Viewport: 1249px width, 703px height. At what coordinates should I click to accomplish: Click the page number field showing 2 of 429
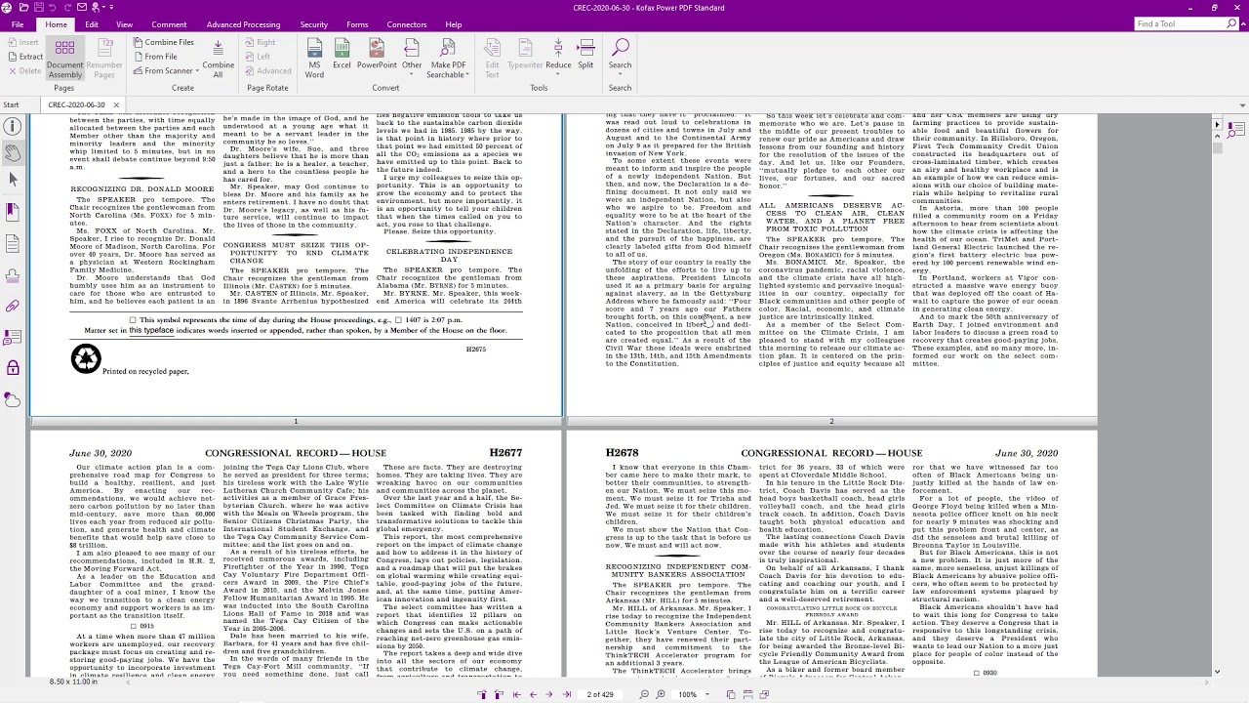point(600,694)
